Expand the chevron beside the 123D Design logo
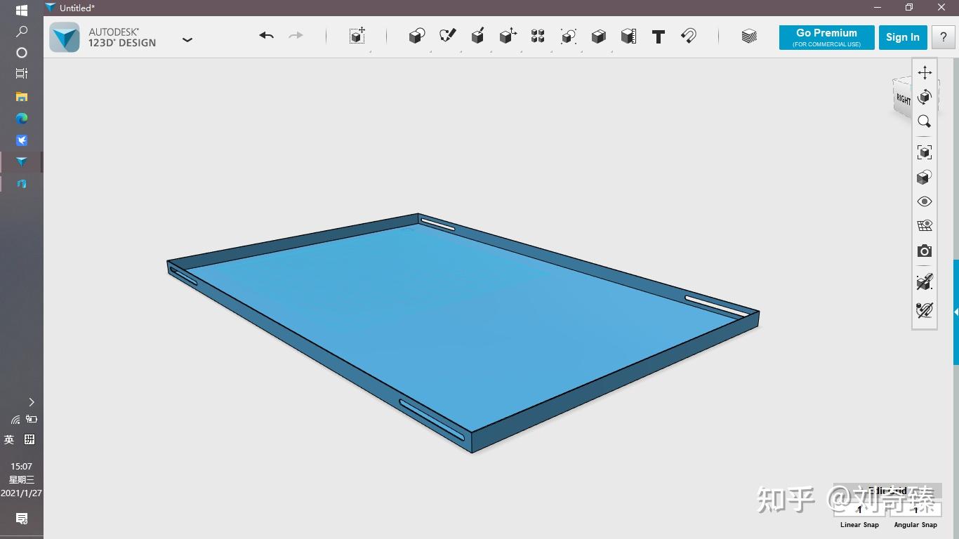 187,40
